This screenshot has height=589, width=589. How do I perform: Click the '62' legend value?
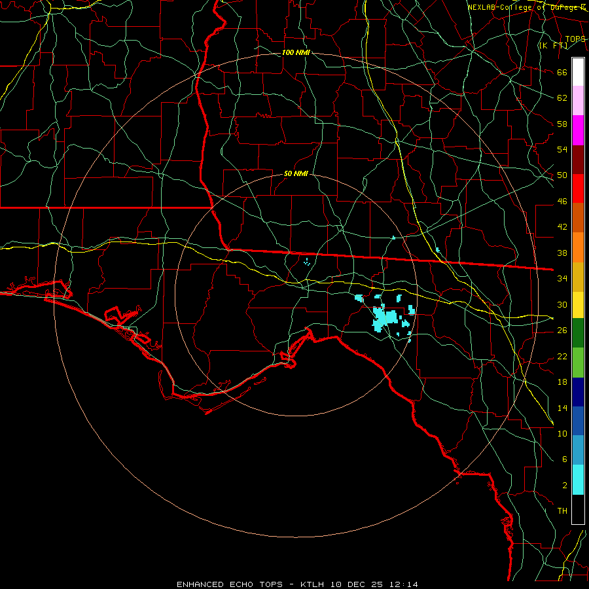(x=562, y=98)
